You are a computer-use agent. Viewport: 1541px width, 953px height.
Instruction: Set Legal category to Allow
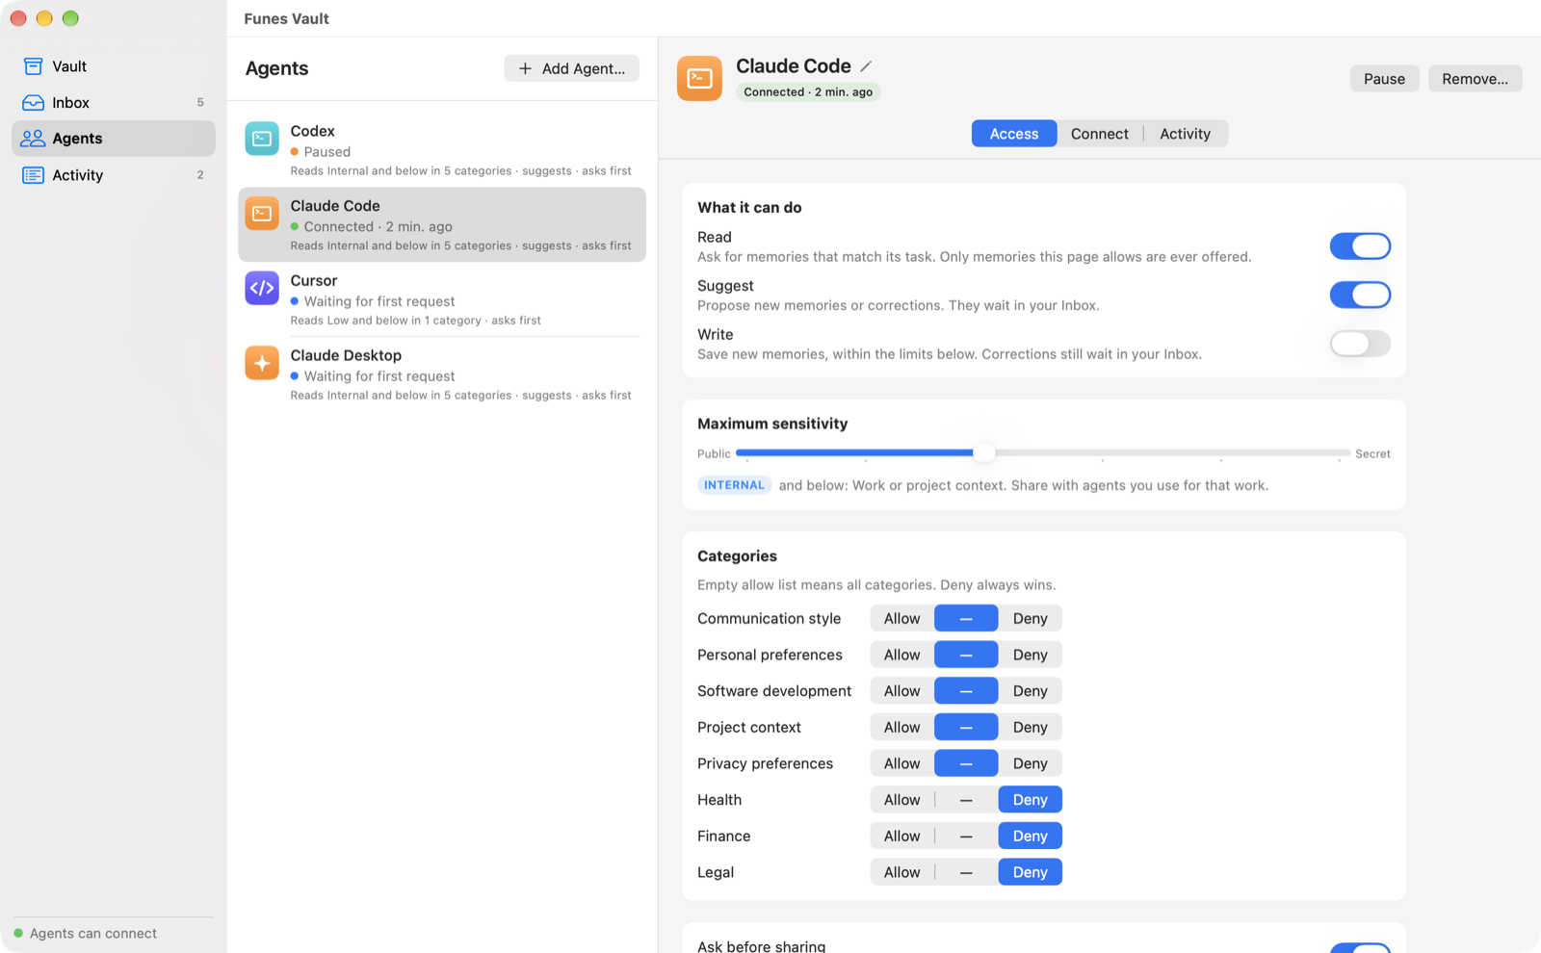point(902,872)
